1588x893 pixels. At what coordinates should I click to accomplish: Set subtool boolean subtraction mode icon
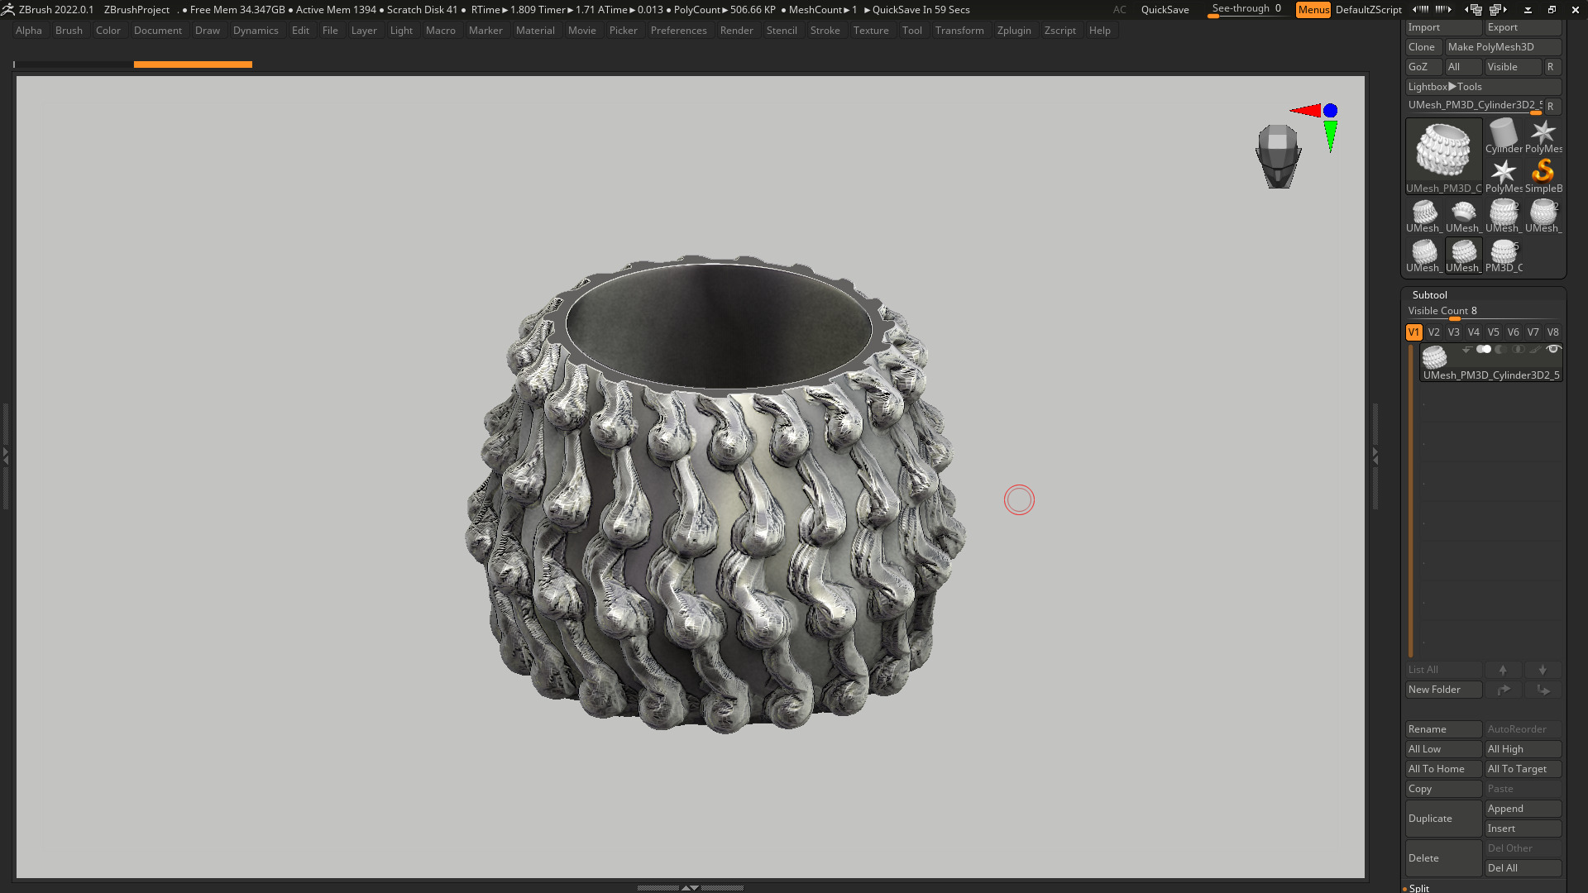(x=1500, y=350)
